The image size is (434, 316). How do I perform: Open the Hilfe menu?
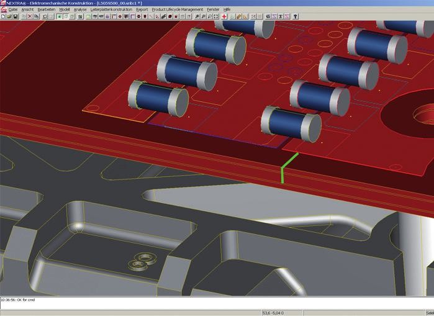point(227,9)
